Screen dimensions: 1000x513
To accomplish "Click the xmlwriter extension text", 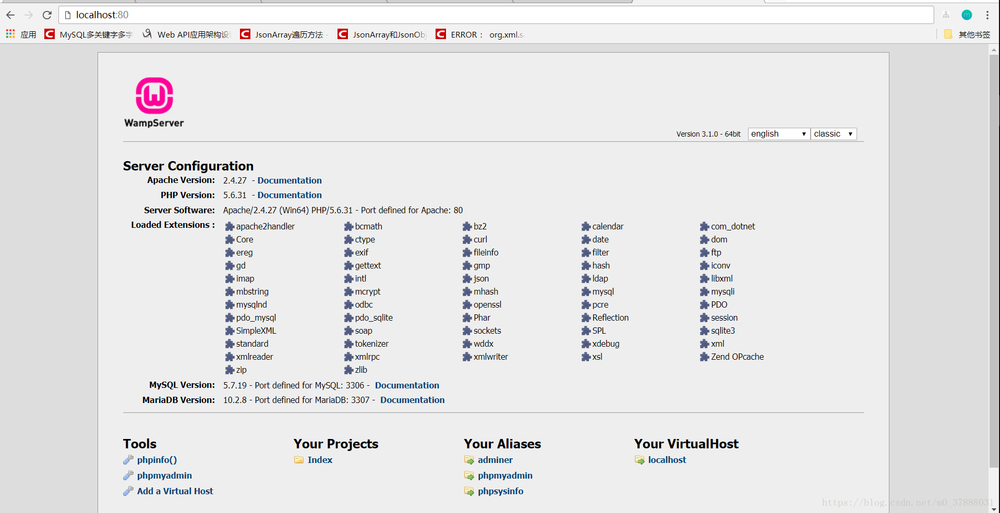I will 491,357.
